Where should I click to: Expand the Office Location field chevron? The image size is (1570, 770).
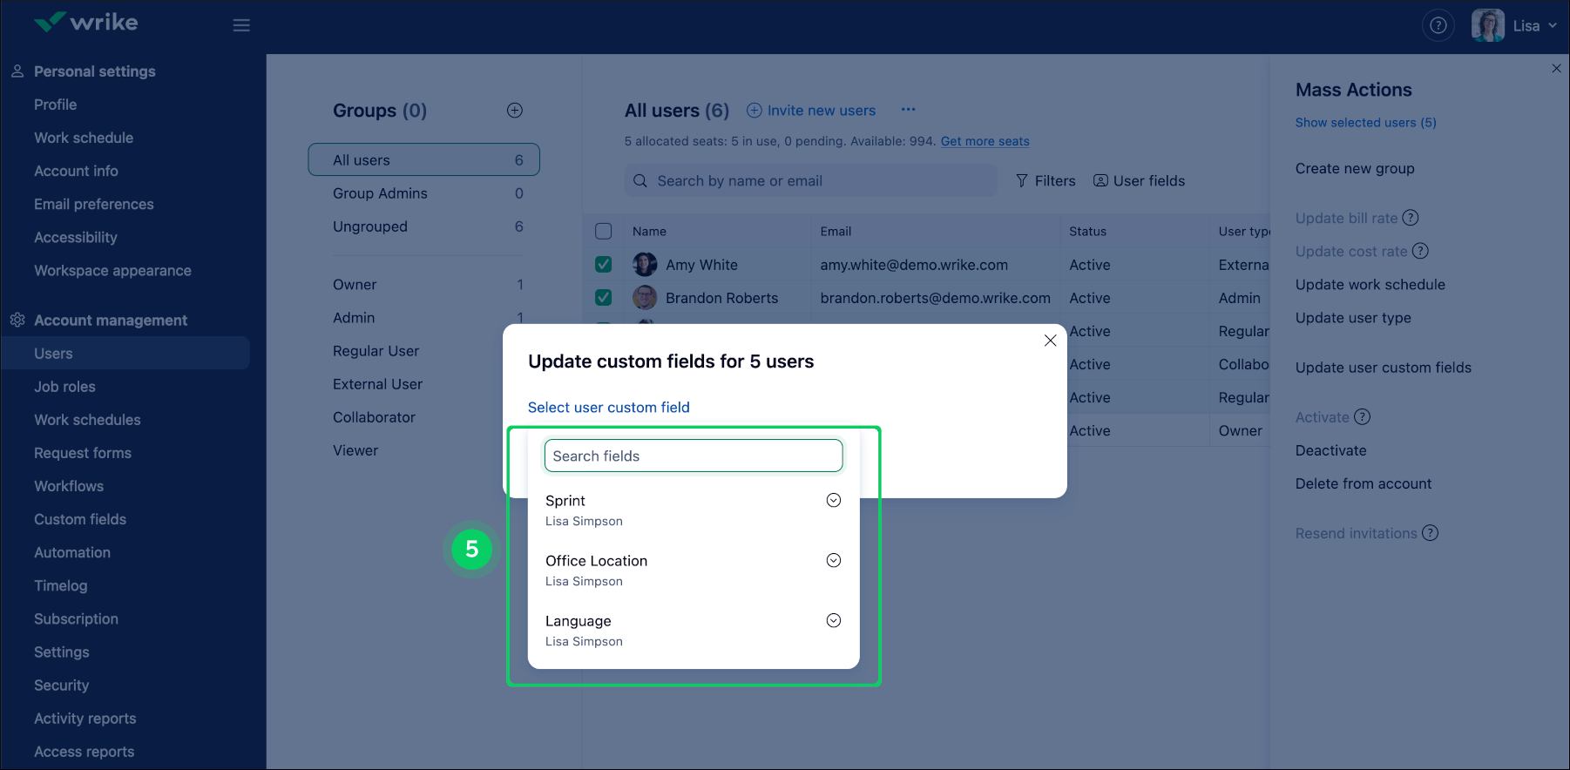click(x=833, y=560)
